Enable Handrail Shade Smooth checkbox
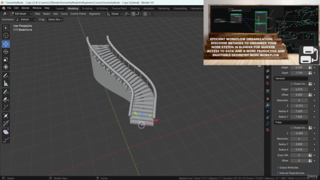Image resolution: width=320 pixels, height=180 pixels. point(291,84)
